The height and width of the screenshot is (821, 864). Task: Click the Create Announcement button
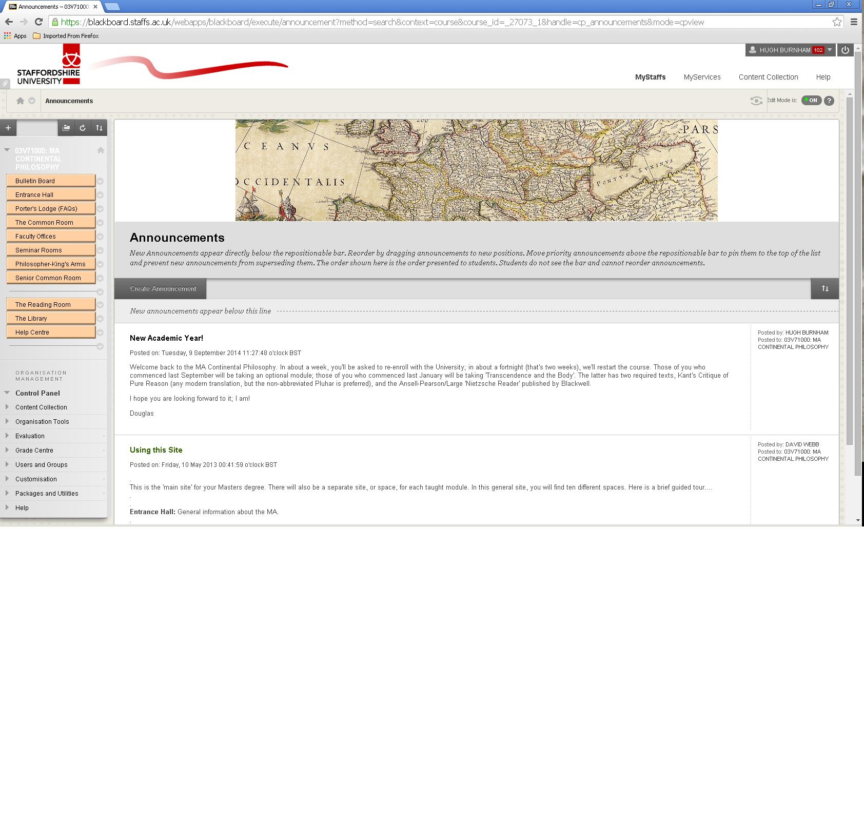tap(163, 288)
